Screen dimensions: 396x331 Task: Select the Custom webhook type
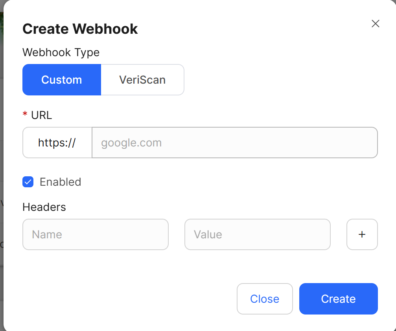[62, 80]
